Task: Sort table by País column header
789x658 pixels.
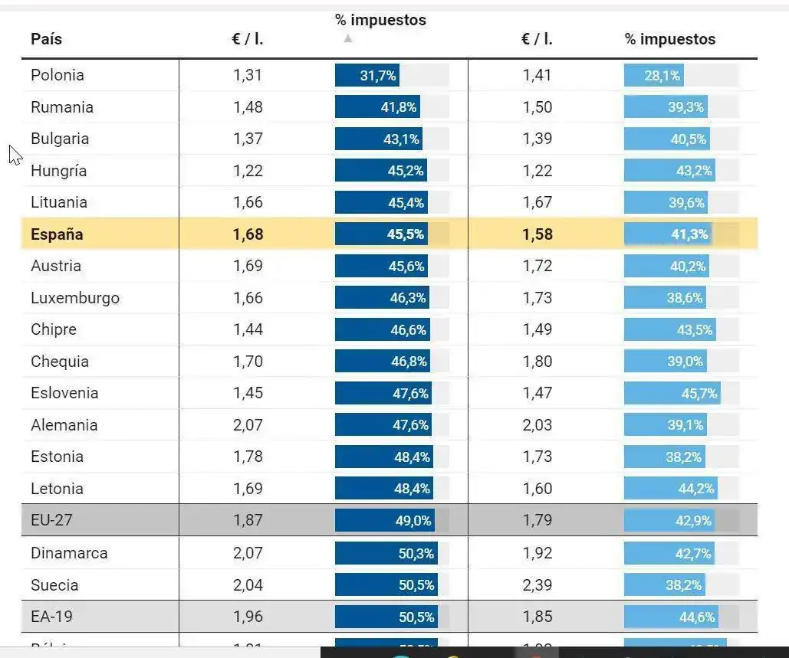Action: tap(46, 39)
